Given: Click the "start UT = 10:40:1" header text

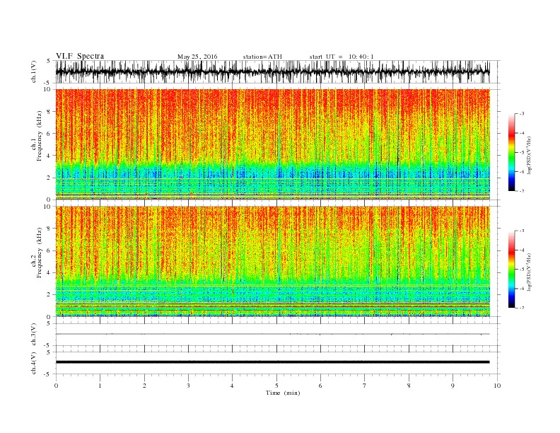Looking at the screenshot, I should [342, 57].
